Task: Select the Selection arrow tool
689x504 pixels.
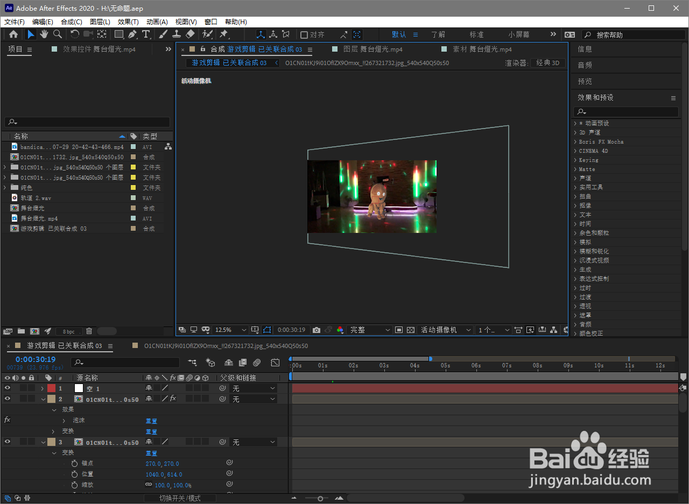Action: 31,34
